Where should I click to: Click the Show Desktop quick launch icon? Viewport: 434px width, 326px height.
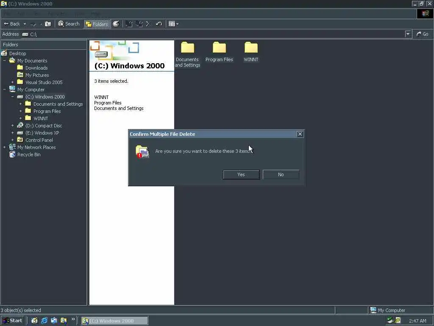coord(34,321)
